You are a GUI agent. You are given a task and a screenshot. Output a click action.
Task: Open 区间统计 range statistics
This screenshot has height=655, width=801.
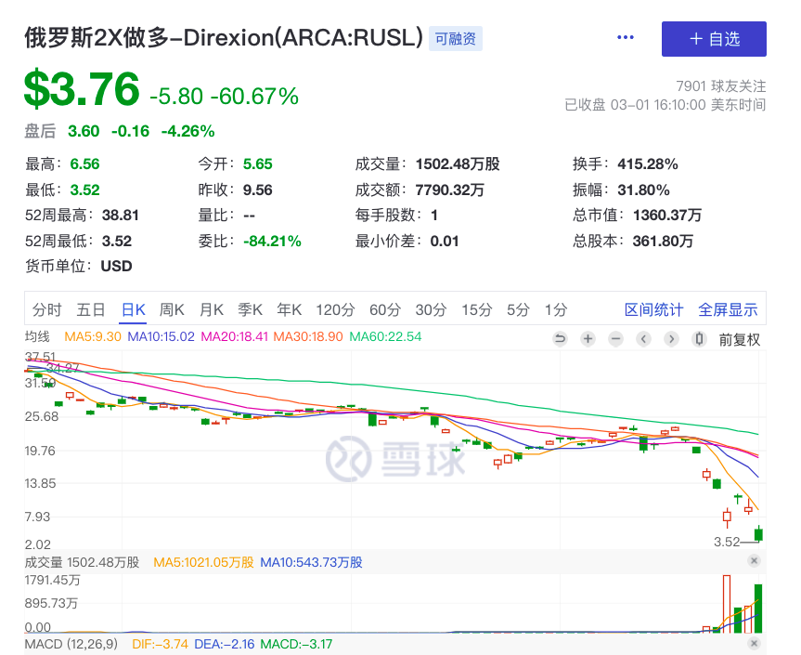(653, 309)
